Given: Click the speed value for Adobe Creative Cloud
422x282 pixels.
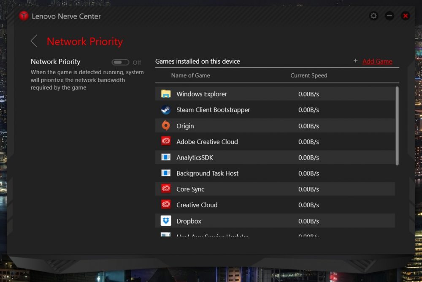Looking at the screenshot, I should click(308, 142).
